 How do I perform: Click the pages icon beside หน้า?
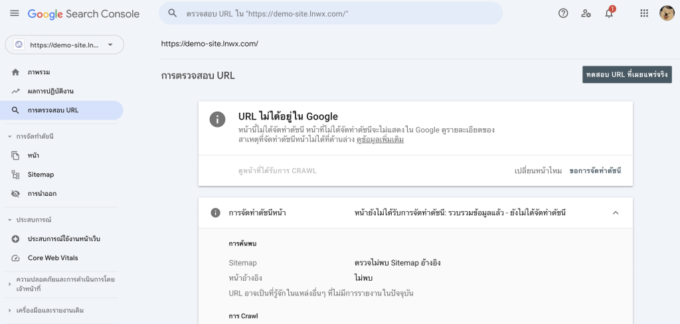tap(16, 155)
